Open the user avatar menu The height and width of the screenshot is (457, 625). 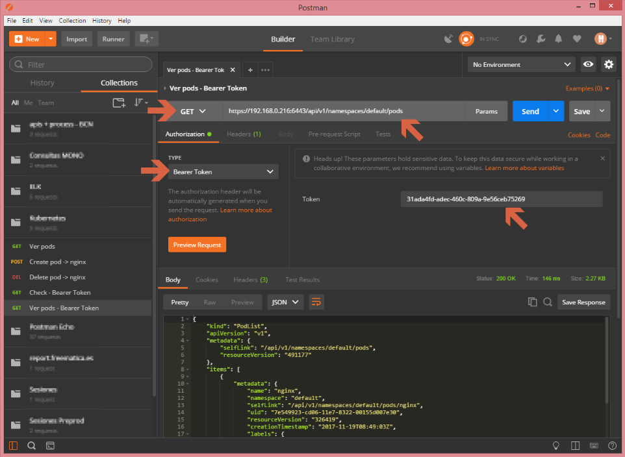coord(602,39)
